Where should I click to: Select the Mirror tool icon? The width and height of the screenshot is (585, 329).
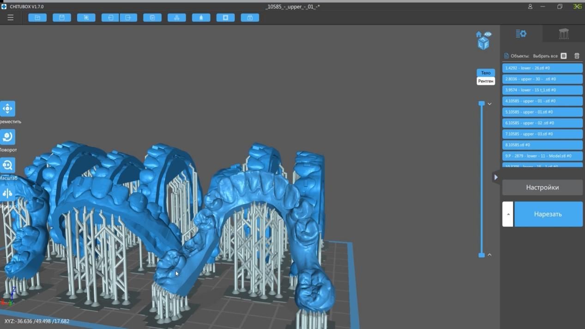(x=7, y=193)
